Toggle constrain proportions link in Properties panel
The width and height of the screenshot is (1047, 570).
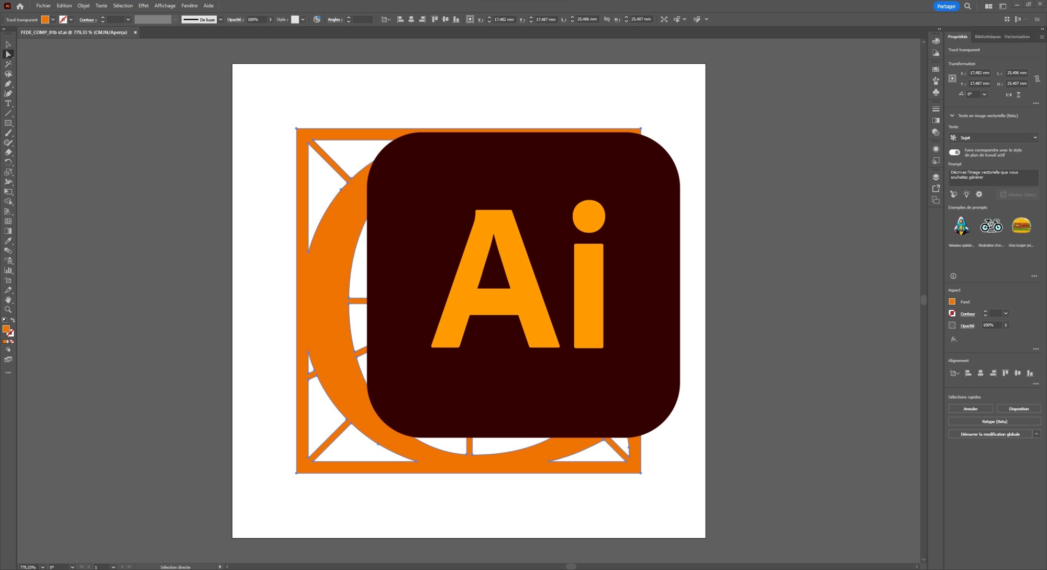pos(1037,79)
